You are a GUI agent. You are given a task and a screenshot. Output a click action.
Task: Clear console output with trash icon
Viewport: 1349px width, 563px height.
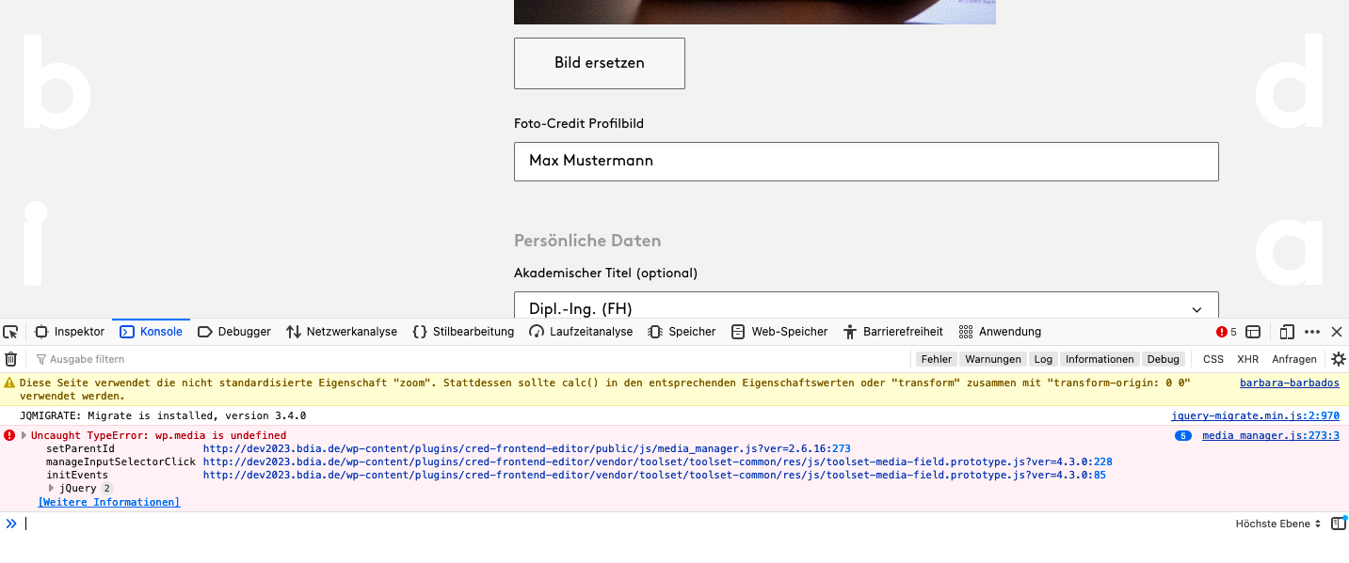pyautogui.click(x=11, y=359)
